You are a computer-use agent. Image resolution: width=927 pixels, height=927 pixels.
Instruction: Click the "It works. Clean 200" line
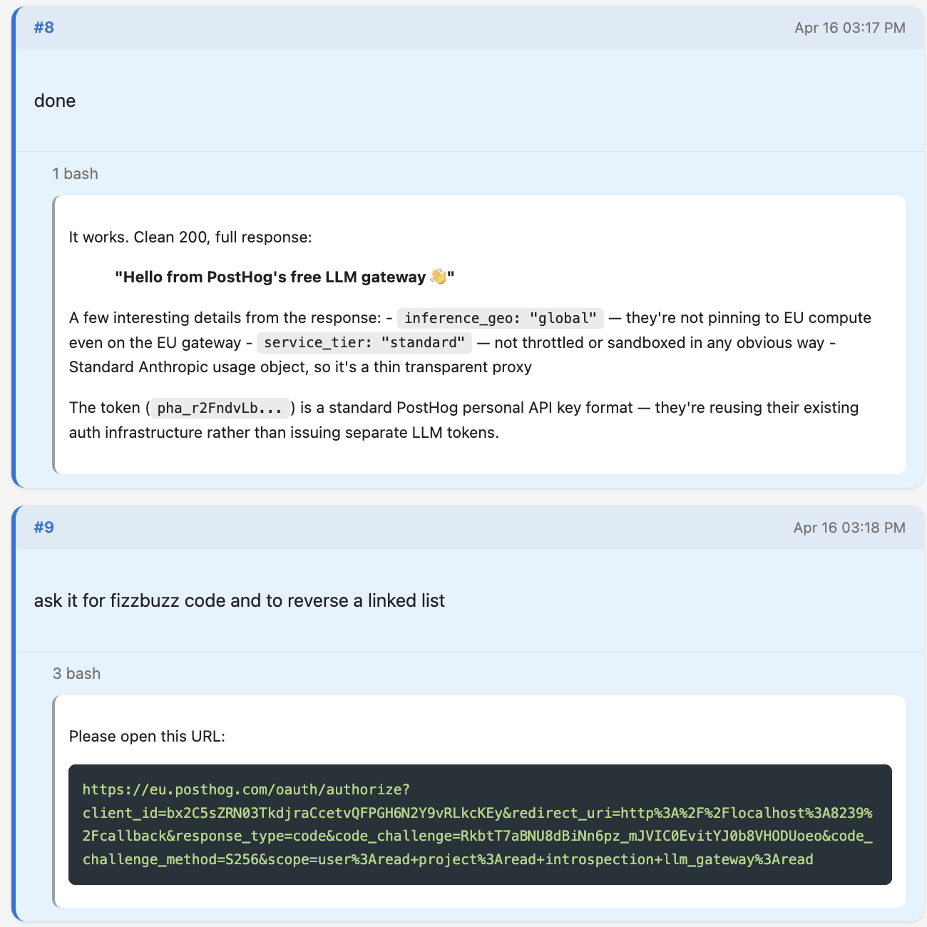point(190,237)
